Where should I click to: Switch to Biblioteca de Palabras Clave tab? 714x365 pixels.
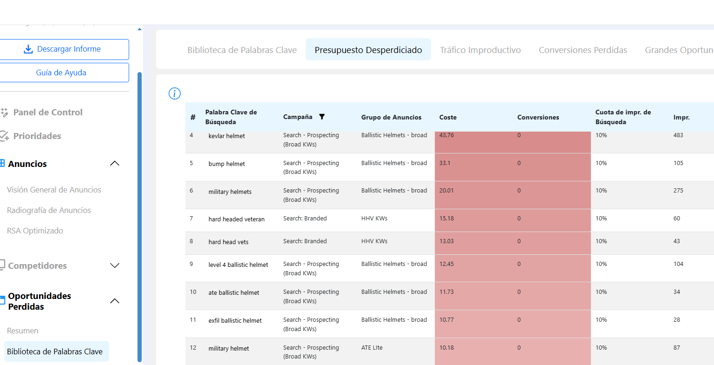[x=242, y=50]
